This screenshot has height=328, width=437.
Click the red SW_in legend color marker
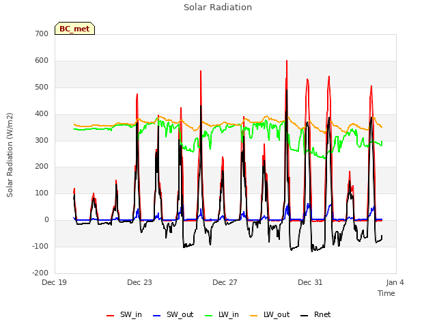[111, 316]
